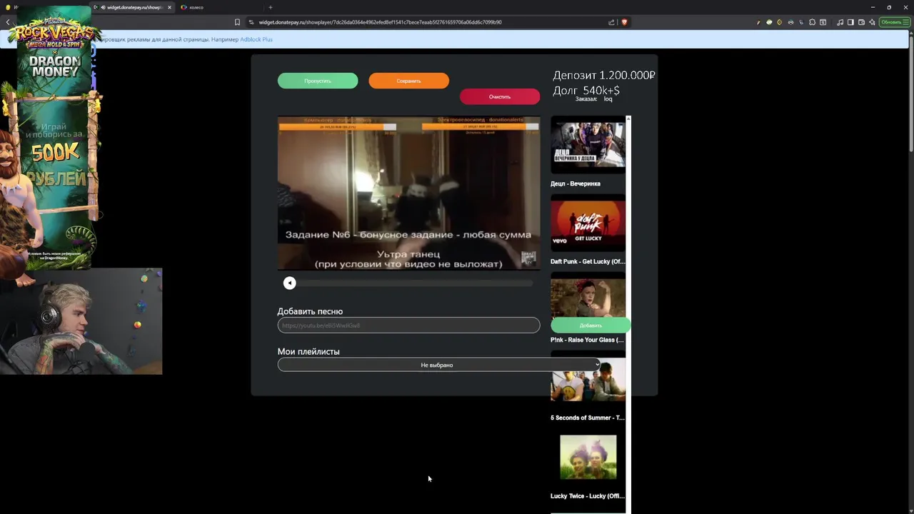Click the orange circular extension icon
The width and height of the screenshot is (914, 514).
point(780,22)
